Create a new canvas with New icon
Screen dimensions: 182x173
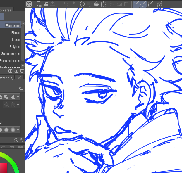click(39, 4)
